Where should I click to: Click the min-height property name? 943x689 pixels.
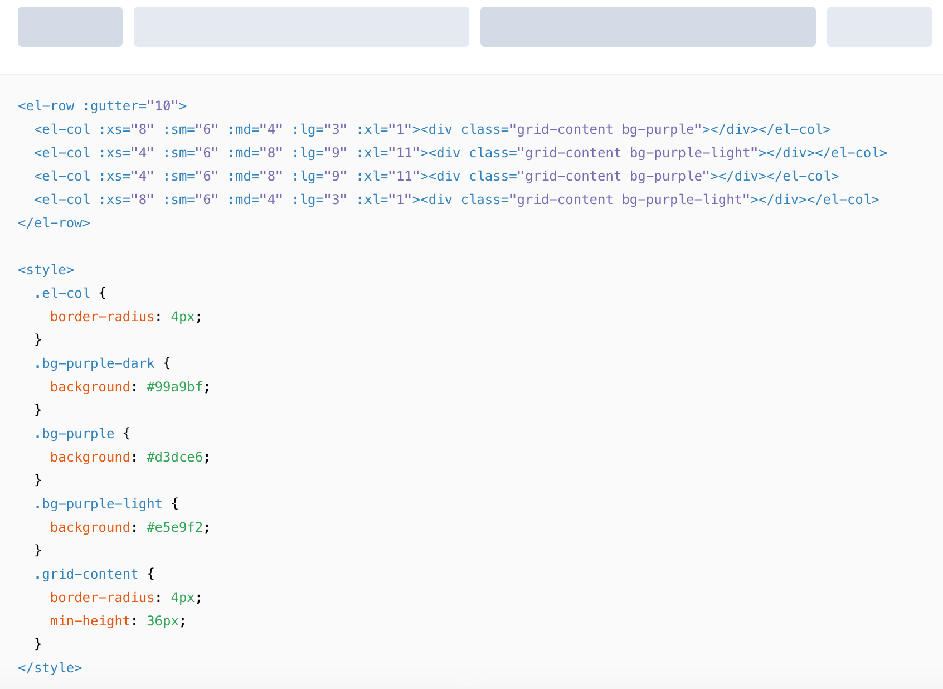tap(90, 621)
